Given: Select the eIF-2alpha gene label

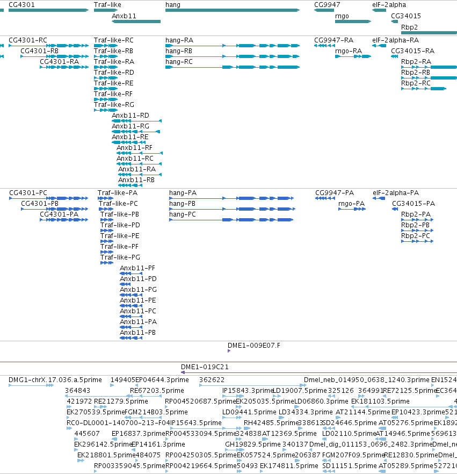Looking at the screenshot, I should tap(389, 5).
